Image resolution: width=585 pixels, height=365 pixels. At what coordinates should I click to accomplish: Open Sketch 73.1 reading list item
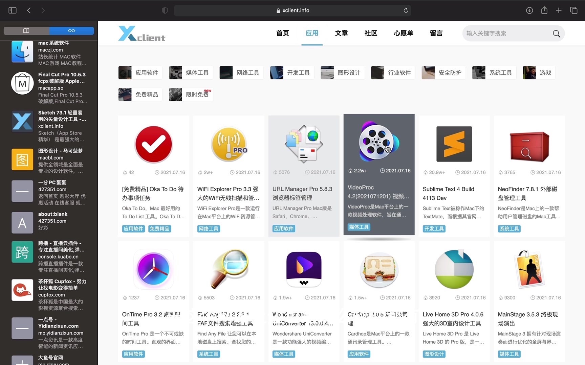49,126
